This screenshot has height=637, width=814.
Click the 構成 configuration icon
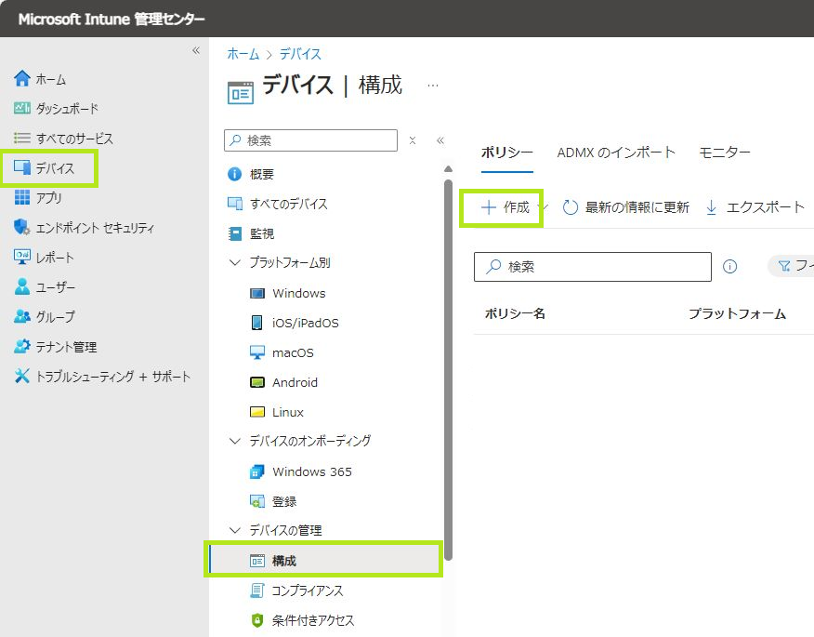pos(257,561)
